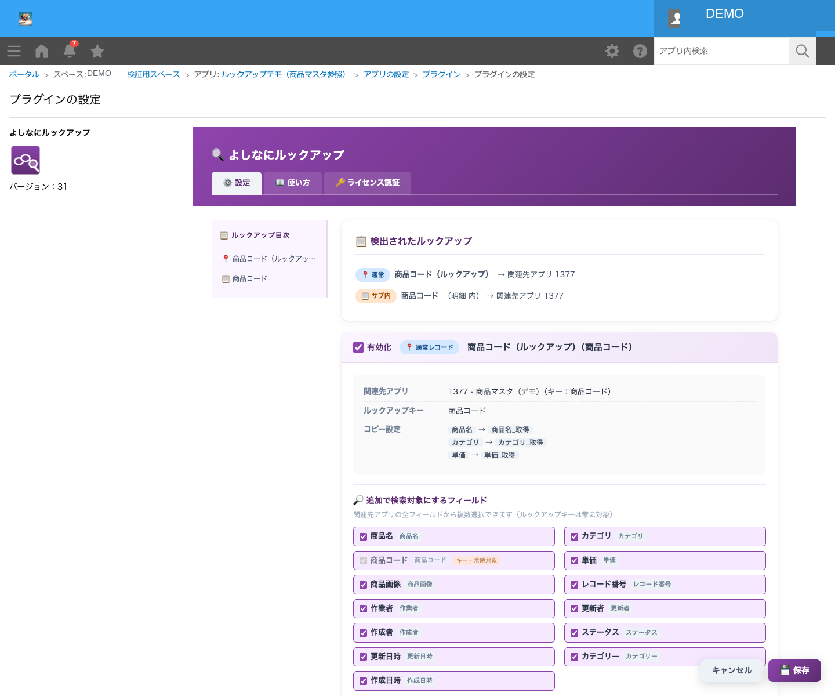Uncheck the 更新者 search field
This screenshot has width=835, height=696.
[x=574, y=608]
